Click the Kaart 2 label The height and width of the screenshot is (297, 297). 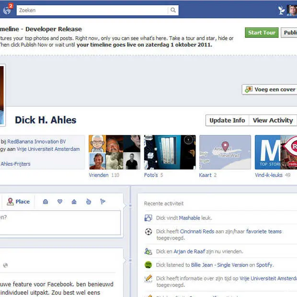(x=208, y=175)
